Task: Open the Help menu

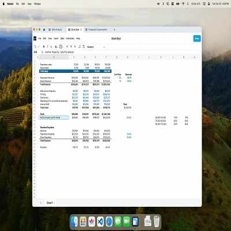Action: [78, 39]
